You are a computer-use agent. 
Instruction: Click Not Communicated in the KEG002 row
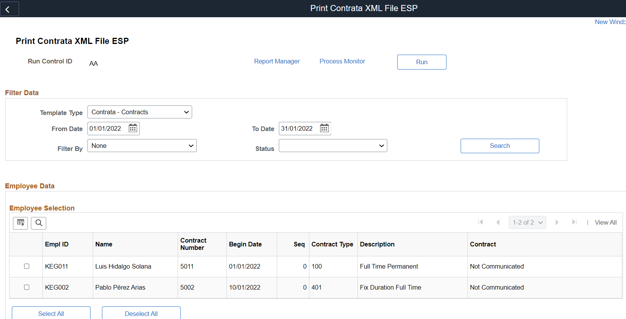pos(497,287)
